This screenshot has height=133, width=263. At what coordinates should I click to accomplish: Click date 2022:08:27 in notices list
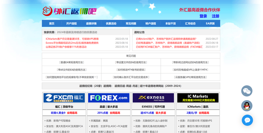point(212,39)
